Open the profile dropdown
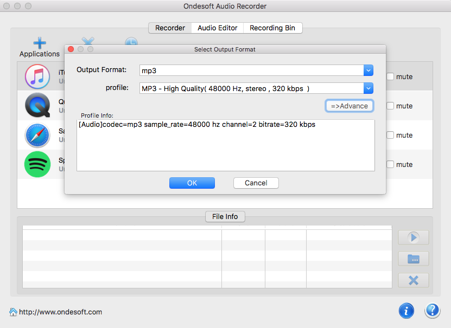The image size is (451, 328). tap(368, 88)
